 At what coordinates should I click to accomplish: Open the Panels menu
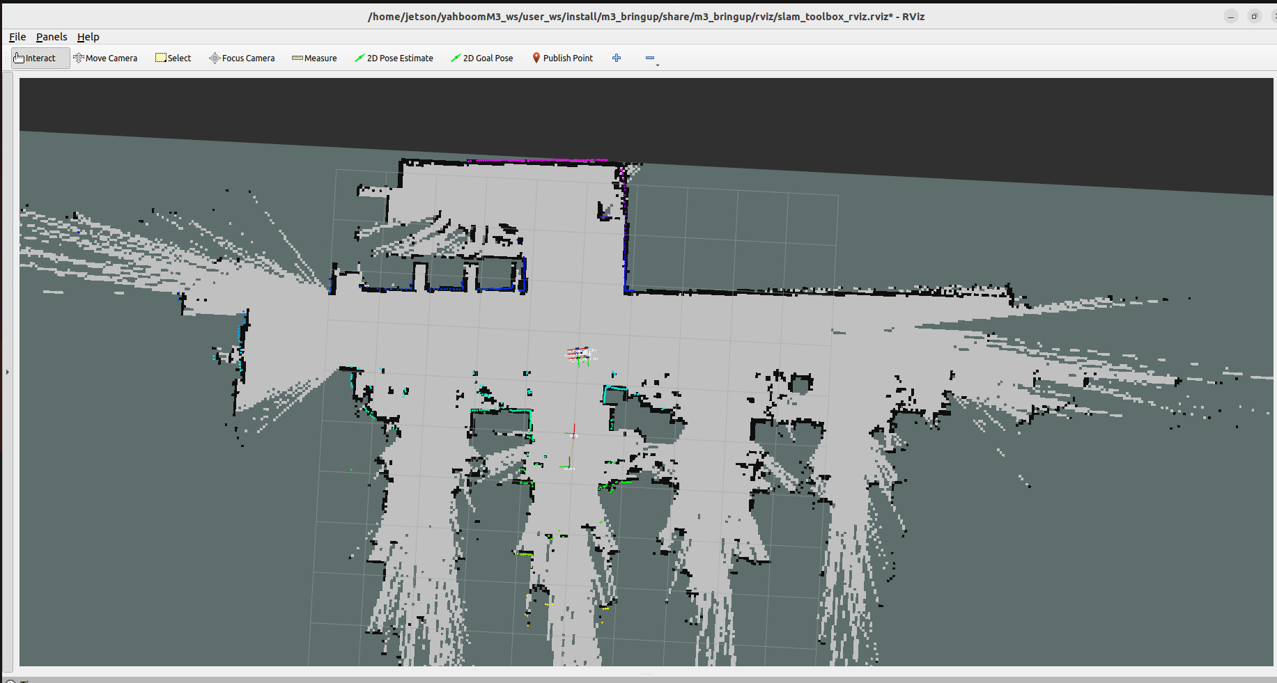point(52,37)
